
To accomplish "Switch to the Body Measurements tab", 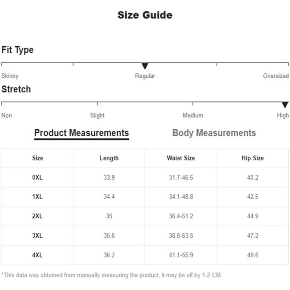I will (214, 133).
